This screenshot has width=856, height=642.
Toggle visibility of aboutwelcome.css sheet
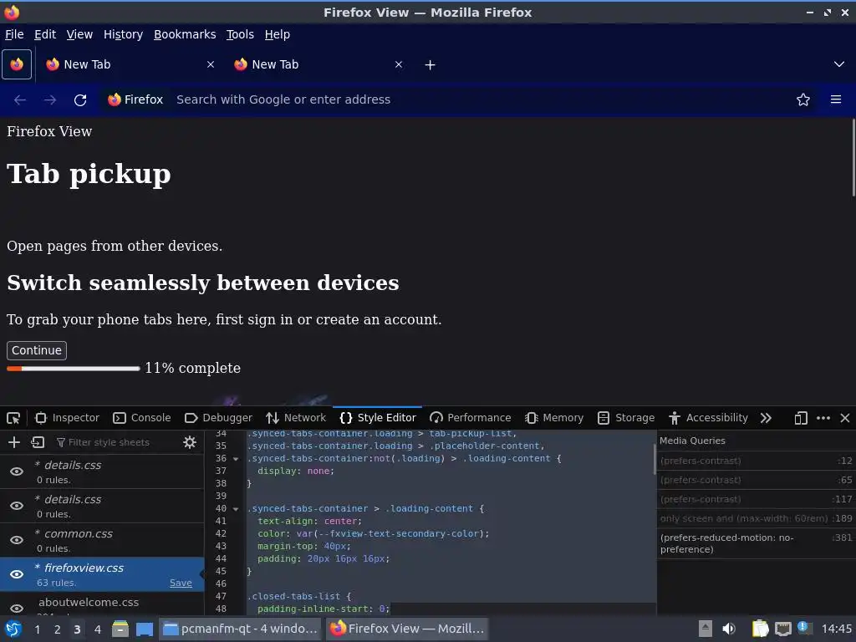pos(17,609)
